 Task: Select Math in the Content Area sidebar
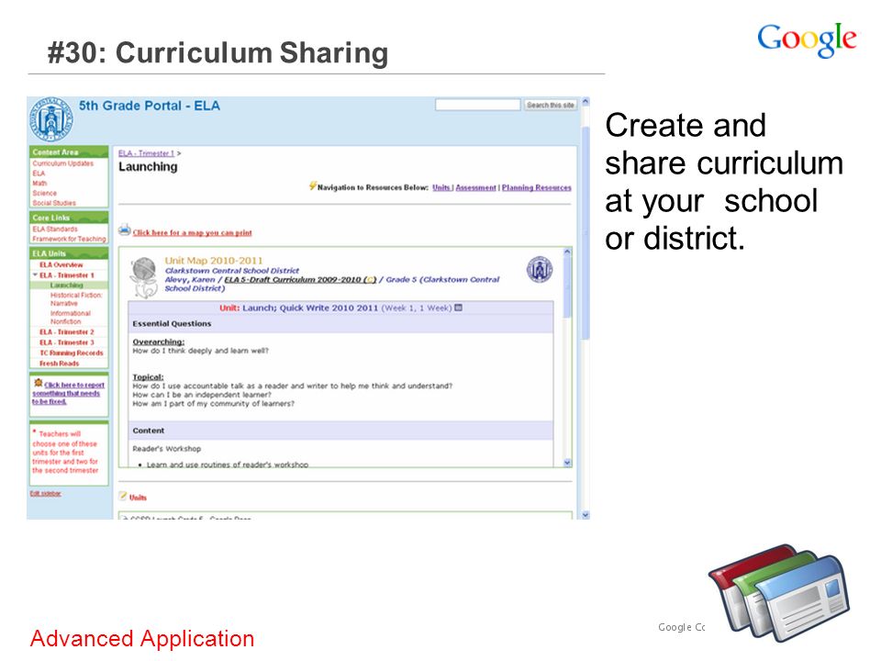pos(39,184)
